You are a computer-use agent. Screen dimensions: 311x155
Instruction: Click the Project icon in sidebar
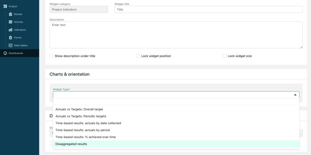tap(5, 6)
